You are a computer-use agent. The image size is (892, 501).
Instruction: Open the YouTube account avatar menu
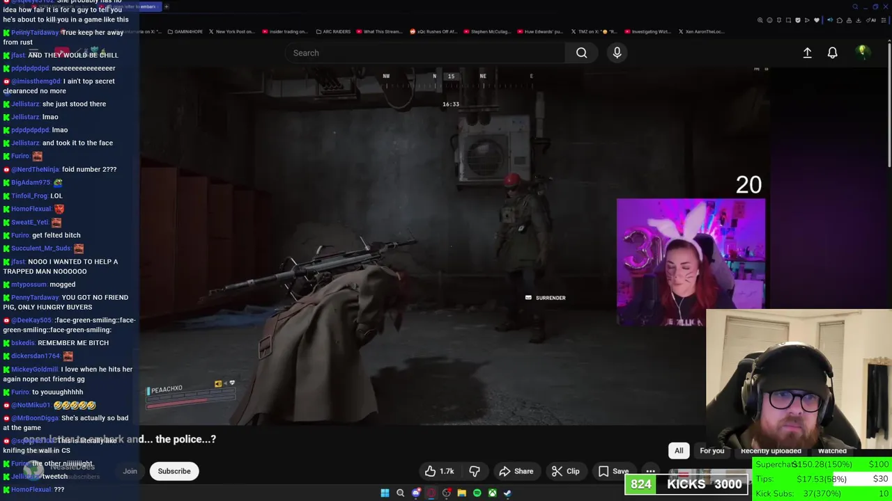pos(863,52)
